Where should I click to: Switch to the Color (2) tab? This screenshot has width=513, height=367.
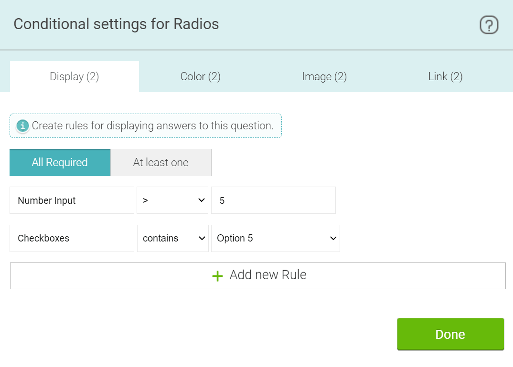200,76
